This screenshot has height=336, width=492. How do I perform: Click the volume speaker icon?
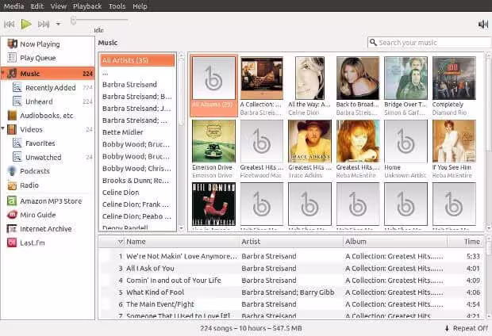[482, 24]
